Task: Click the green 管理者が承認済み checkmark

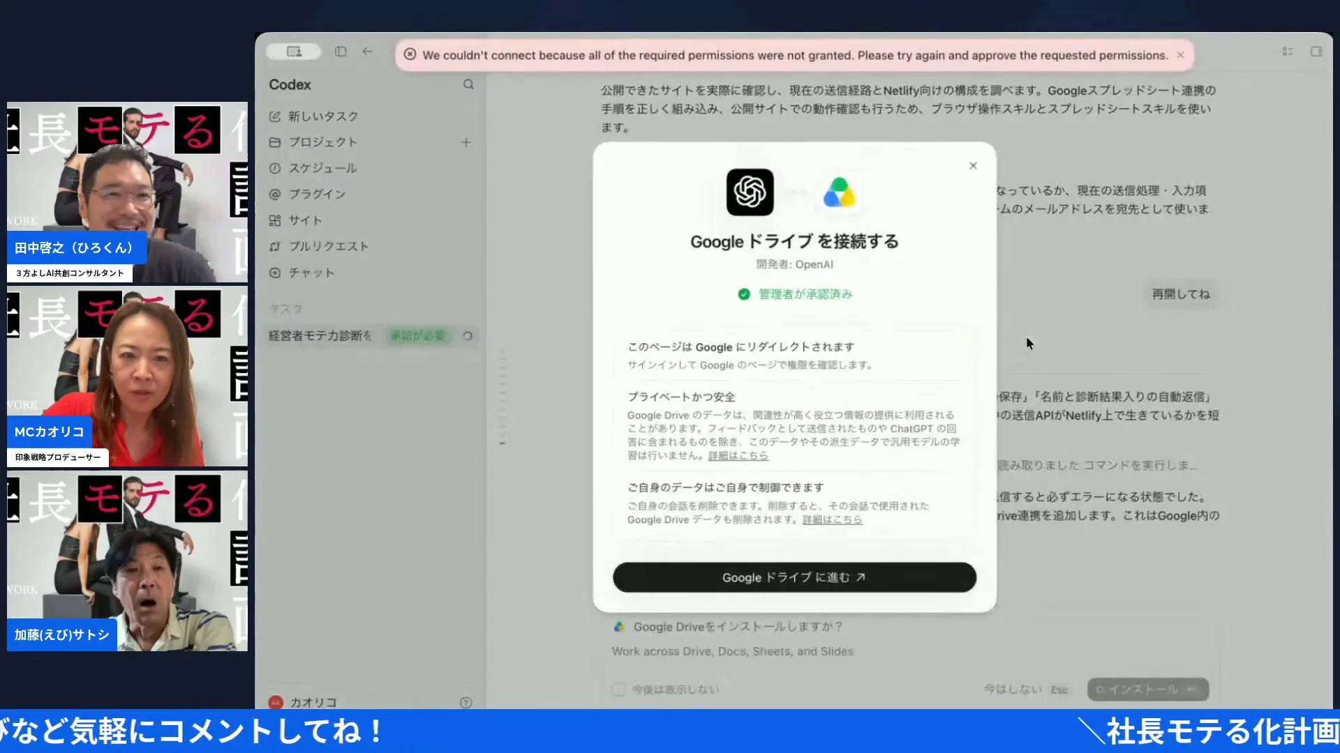Action: 744,294
